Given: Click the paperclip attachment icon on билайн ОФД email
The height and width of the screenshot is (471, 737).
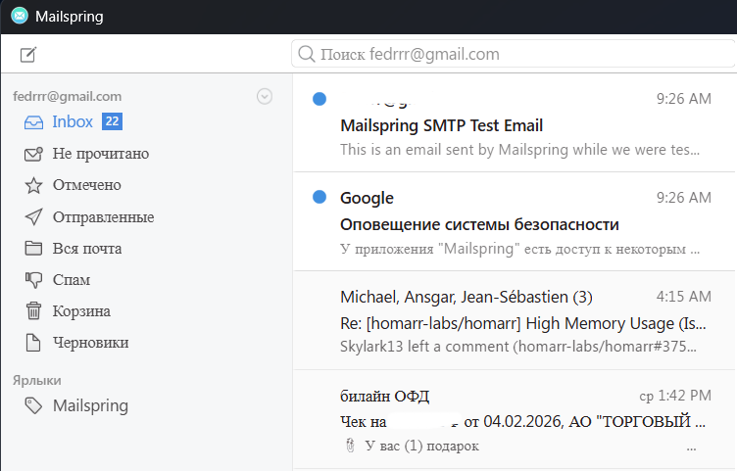Looking at the screenshot, I should [x=349, y=446].
